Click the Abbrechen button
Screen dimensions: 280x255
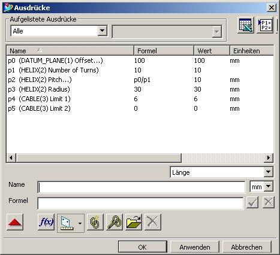[247, 247]
